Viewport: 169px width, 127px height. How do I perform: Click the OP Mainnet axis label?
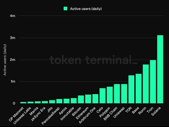(x=16, y=114)
